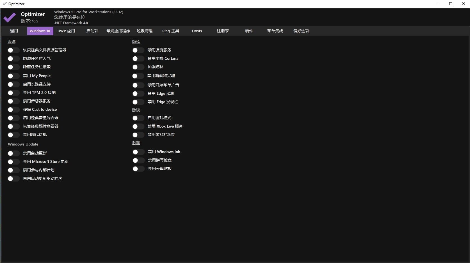Screen dimensions: 470x263
Task: Open the 注册表 tab
Action: 223,31
